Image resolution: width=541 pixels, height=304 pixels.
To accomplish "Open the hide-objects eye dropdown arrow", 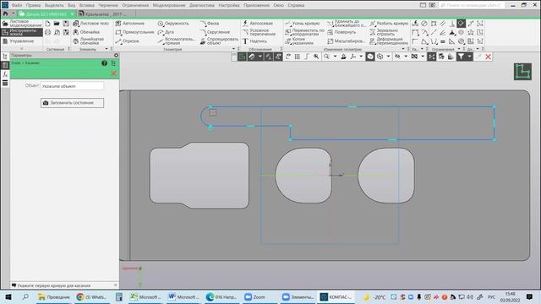I will [x=406, y=57].
